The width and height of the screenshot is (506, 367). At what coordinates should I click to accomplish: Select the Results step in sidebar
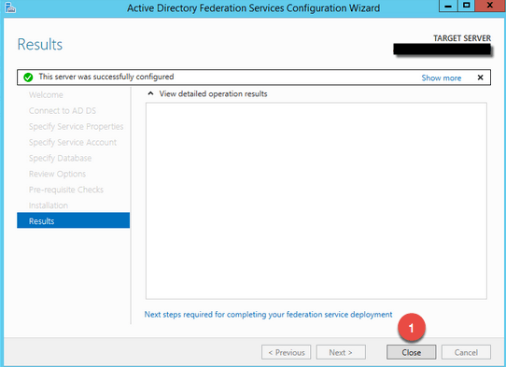(73, 220)
